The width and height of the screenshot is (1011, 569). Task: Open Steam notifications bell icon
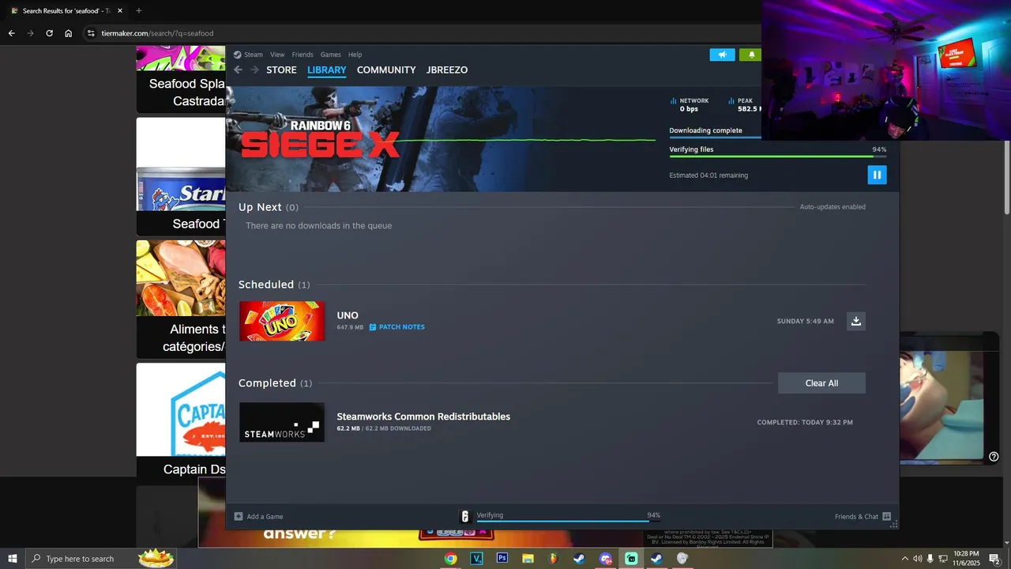751,55
